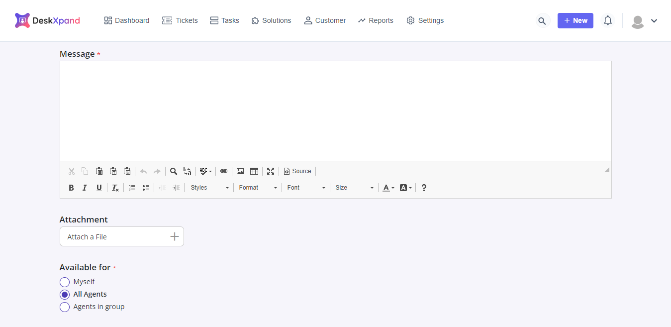Select the Myself radio option
671x327 pixels.
tap(65, 282)
